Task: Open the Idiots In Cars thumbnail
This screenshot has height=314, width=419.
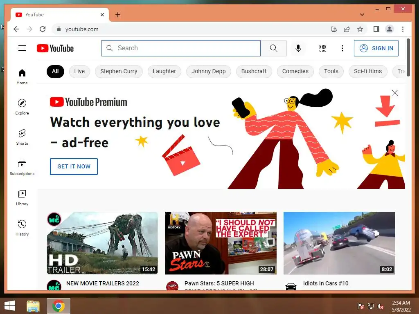Action: 339,243
